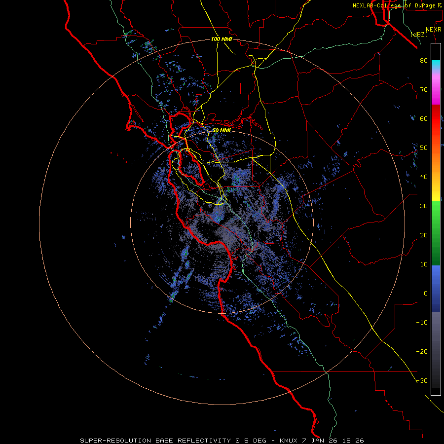444x444 pixels.
Task: Select the positive 10 value on the dBZ scale
Action: pyautogui.click(x=424, y=264)
